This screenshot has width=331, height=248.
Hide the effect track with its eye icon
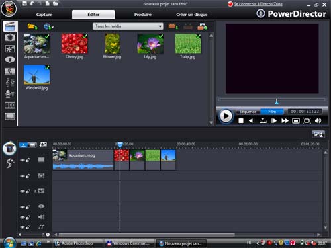22,176
